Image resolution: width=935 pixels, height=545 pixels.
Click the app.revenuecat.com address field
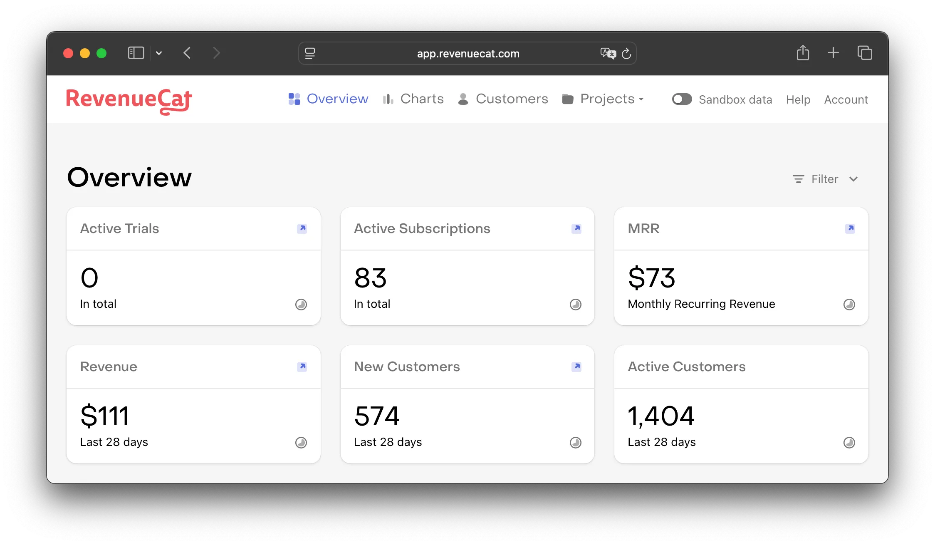click(467, 53)
